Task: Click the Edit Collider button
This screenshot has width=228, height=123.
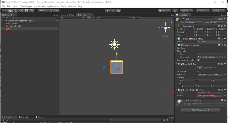Action: tap(200, 68)
